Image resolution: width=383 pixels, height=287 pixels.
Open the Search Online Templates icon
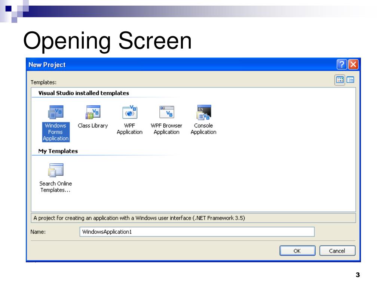(56, 170)
